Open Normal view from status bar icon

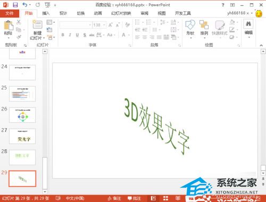pos(153,198)
